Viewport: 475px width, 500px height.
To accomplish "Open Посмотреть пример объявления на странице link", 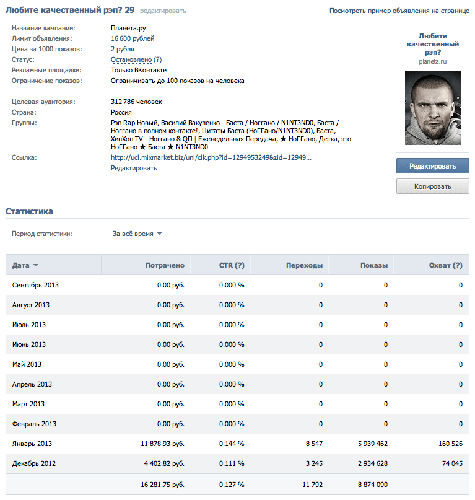I will tap(399, 11).
